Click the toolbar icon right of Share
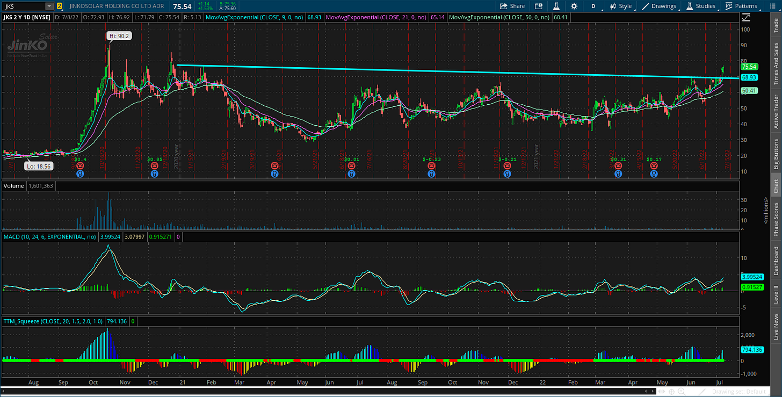 click(539, 6)
